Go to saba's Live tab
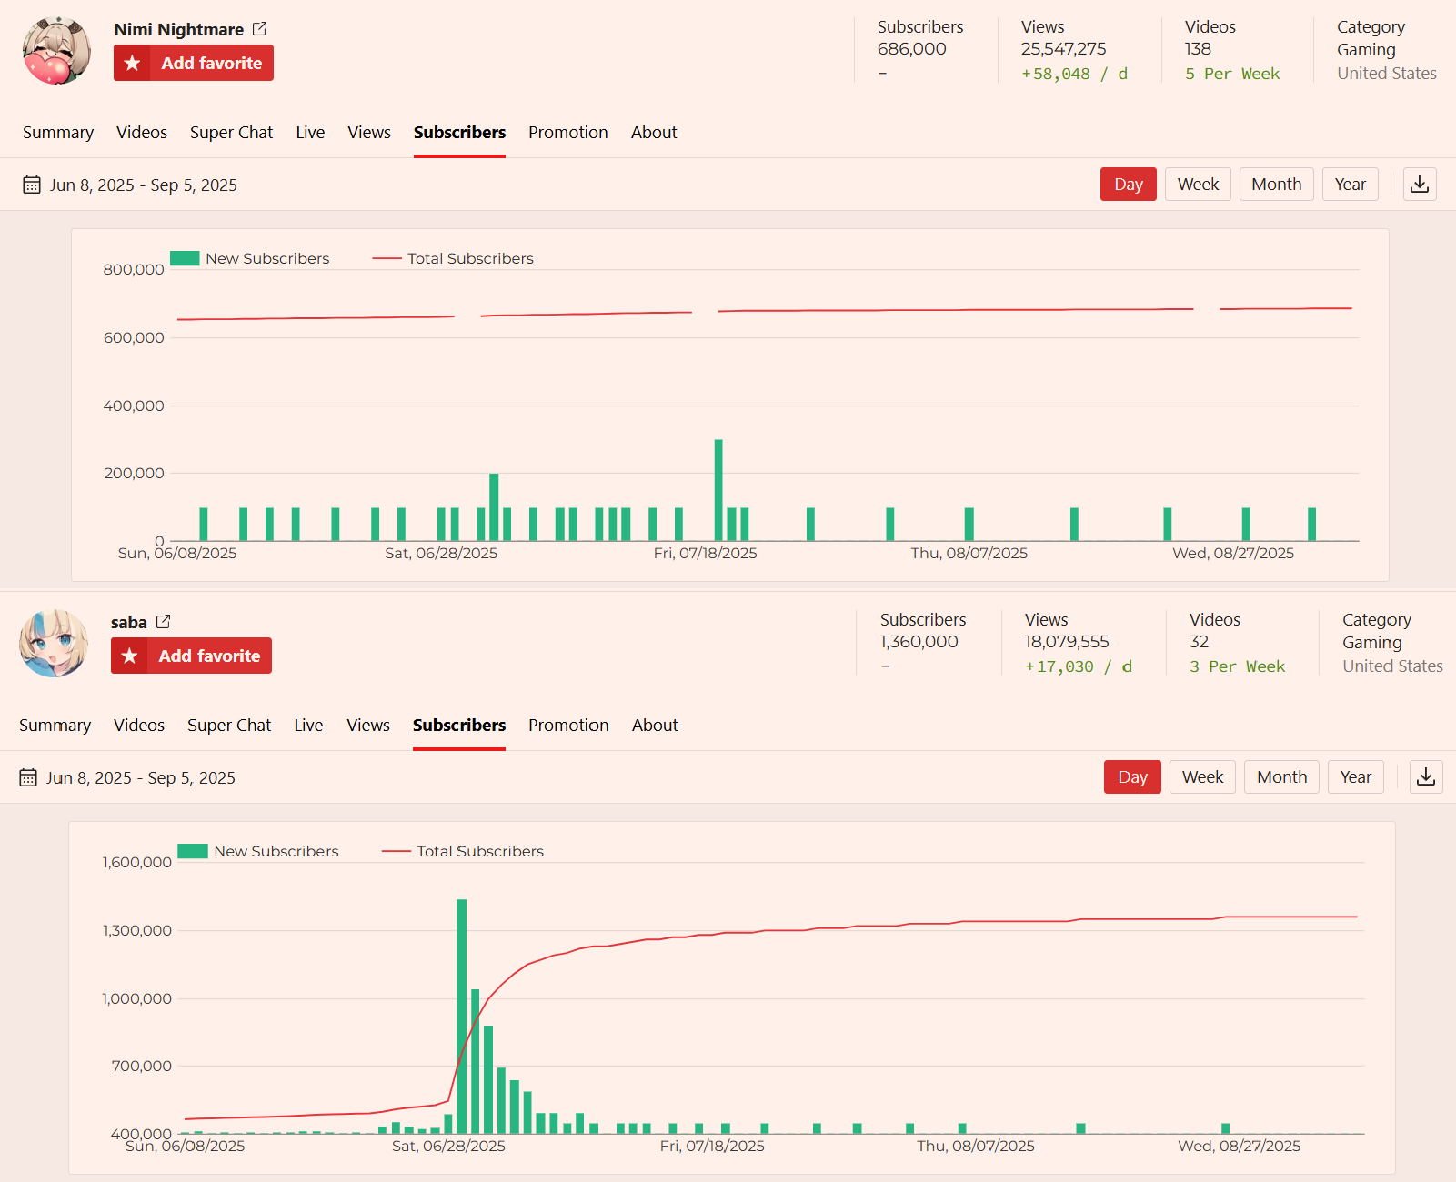Screen dimensions: 1456x1182 tap(308, 726)
